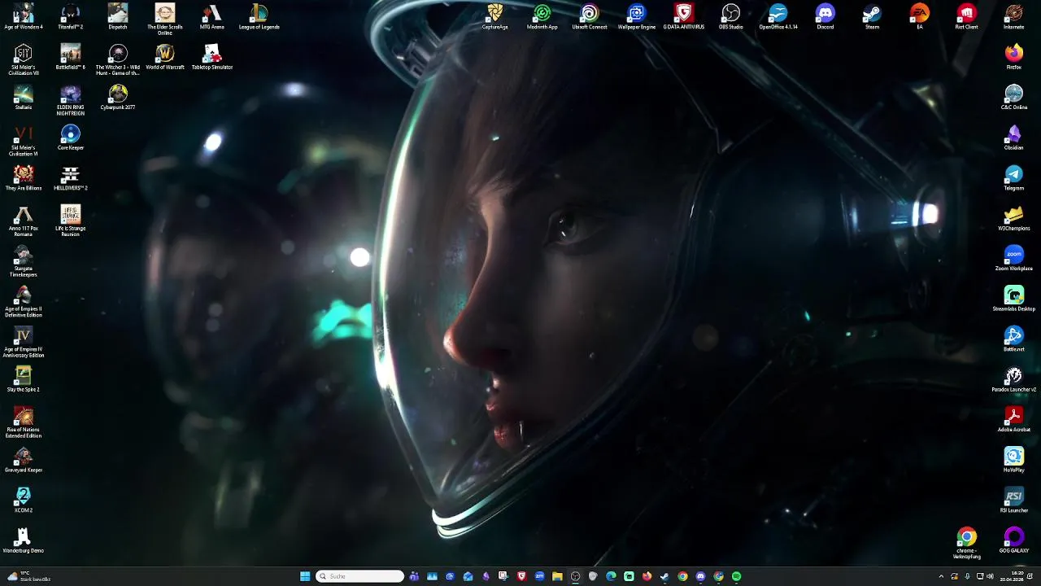Launch Spotify from the taskbar

[736, 576]
